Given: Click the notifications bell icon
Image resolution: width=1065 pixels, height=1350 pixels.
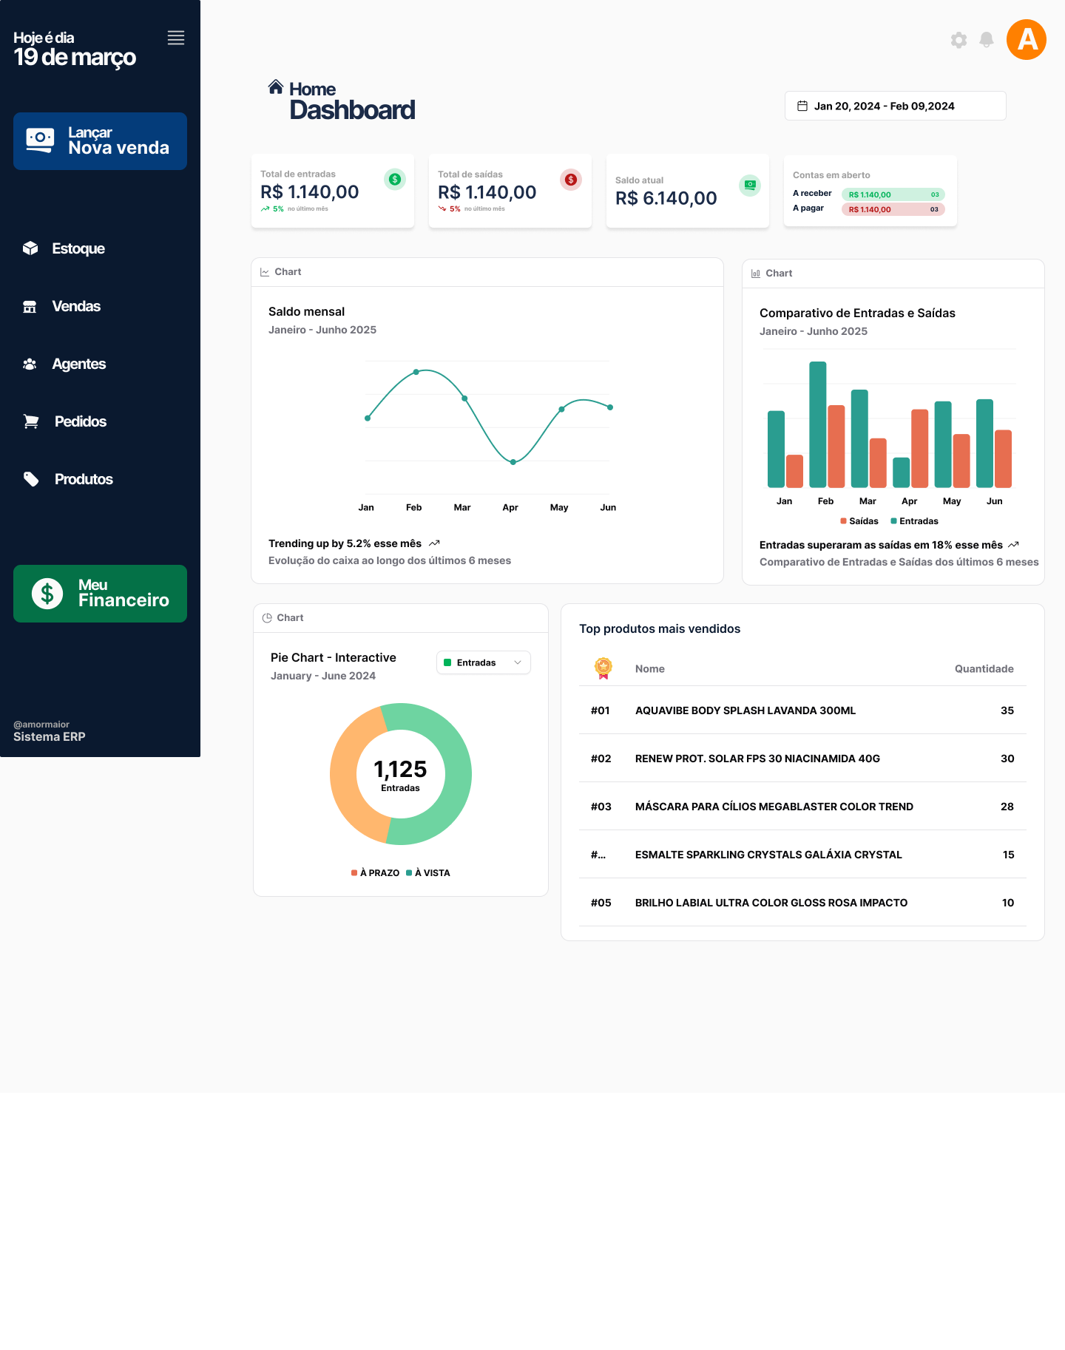Looking at the screenshot, I should pyautogui.click(x=986, y=40).
